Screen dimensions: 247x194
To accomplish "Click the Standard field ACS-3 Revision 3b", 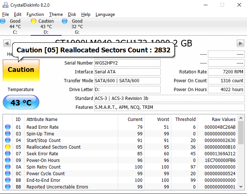I will pyautogui.click(x=169, y=98).
